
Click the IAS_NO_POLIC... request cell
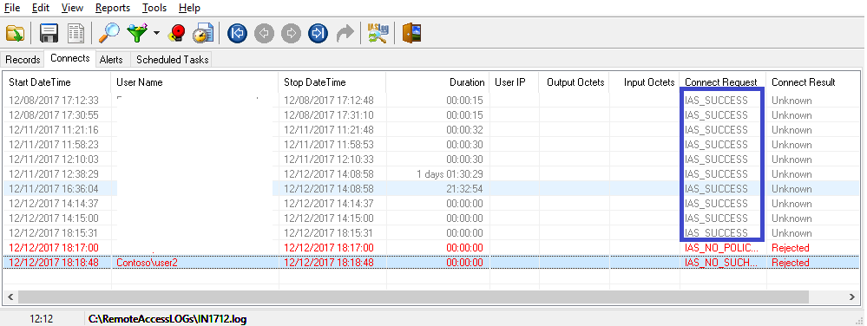723,248
